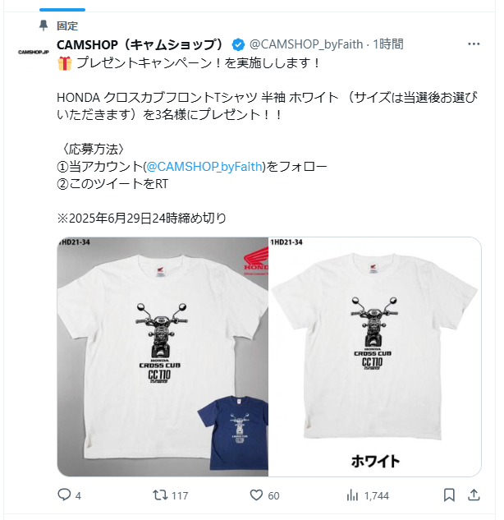Open the 1時間 timestamp link
Screen dimensions: 504x520
[388, 44]
